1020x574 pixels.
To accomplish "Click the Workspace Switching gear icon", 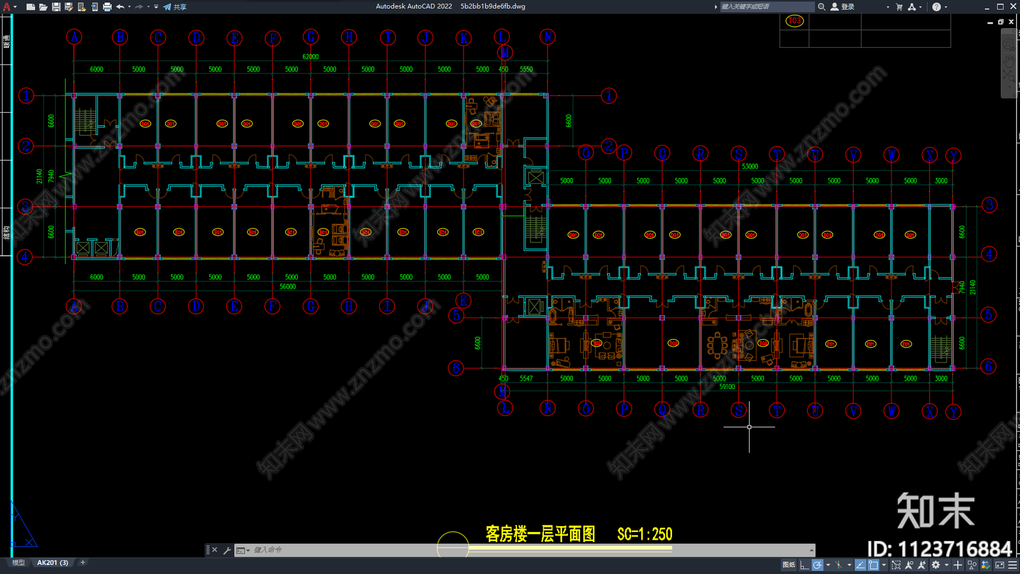I will pos(936,565).
